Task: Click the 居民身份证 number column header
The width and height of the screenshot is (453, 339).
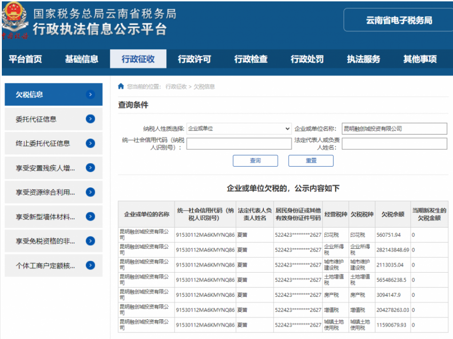Action: pyautogui.click(x=298, y=214)
